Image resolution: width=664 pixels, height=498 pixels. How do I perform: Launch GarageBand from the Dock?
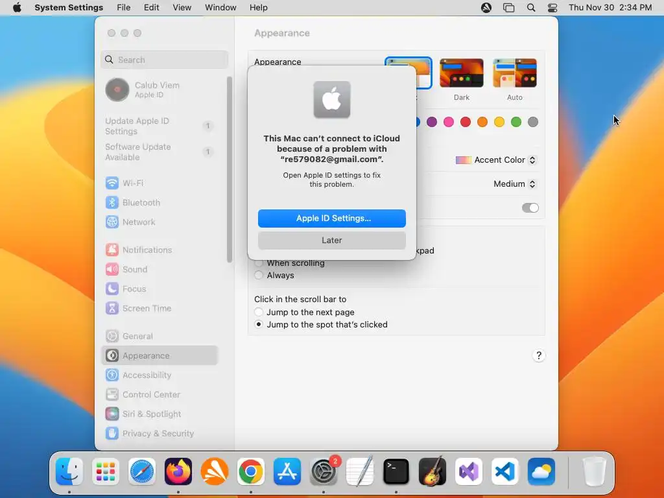tap(433, 471)
